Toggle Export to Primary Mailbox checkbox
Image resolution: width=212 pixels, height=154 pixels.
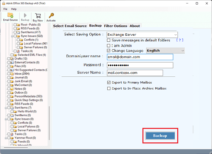[x=109, y=82]
